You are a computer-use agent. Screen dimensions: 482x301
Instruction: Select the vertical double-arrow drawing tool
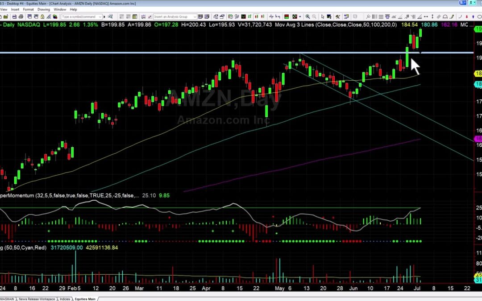click(x=432, y=16)
